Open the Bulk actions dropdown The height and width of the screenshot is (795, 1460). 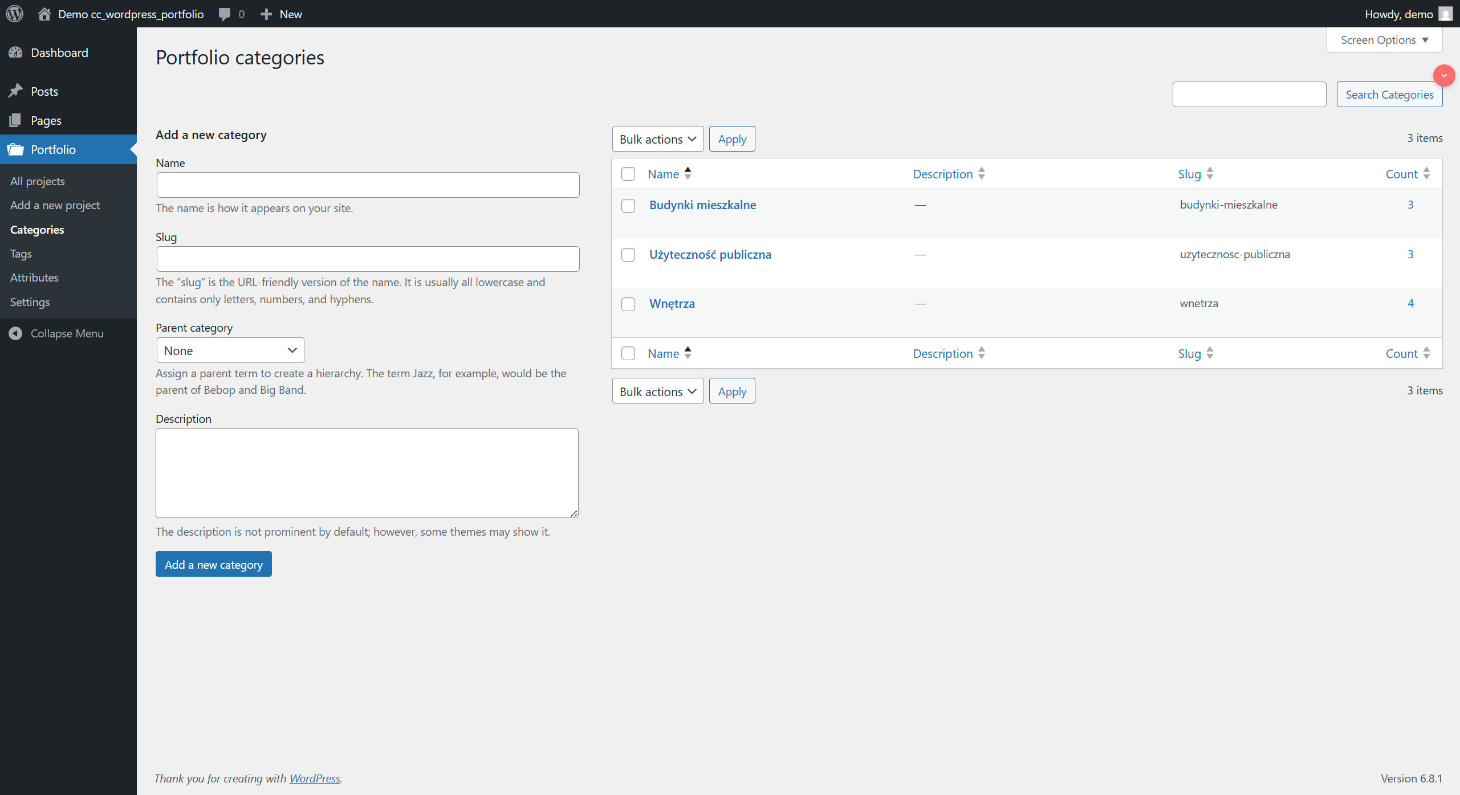coord(657,138)
